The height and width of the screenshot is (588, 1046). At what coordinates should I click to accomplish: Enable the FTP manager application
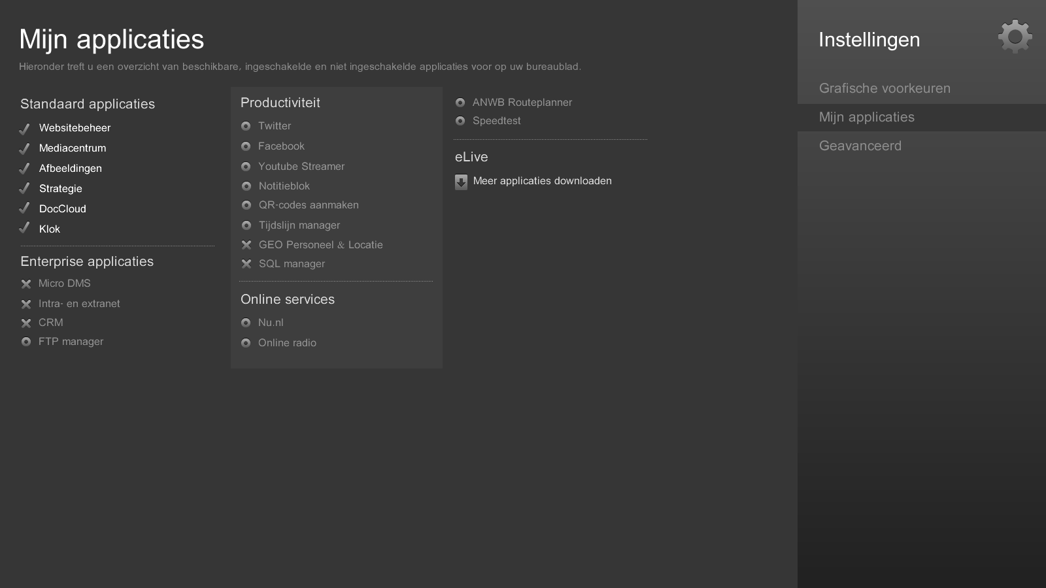[x=26, y=341]
